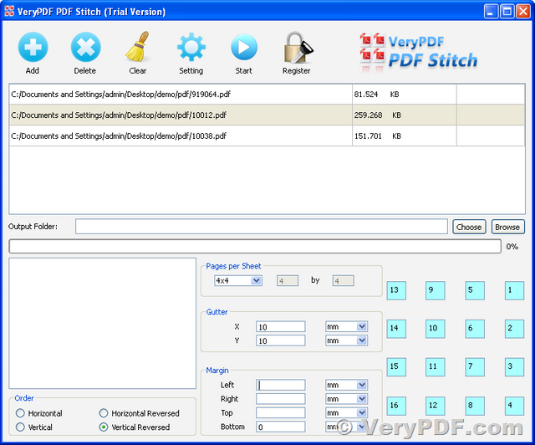
Task: Select the Vertical order radio button
Action: coord(20,427)
